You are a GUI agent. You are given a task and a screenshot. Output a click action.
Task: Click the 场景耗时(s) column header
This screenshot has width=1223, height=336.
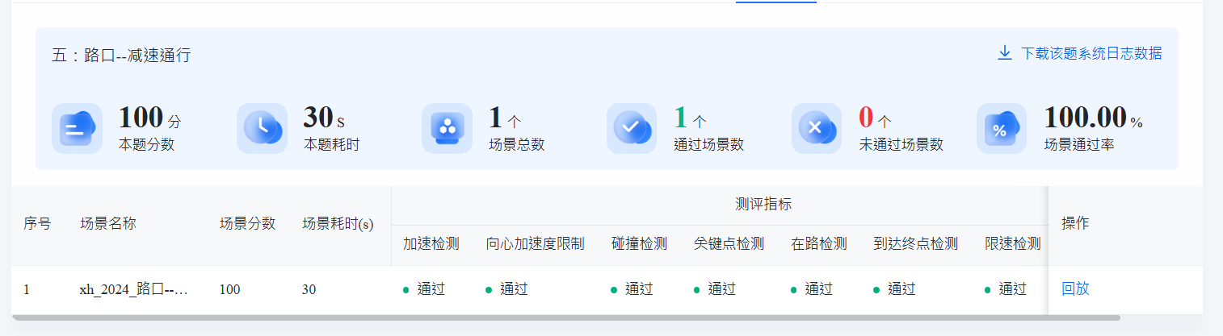338,224
